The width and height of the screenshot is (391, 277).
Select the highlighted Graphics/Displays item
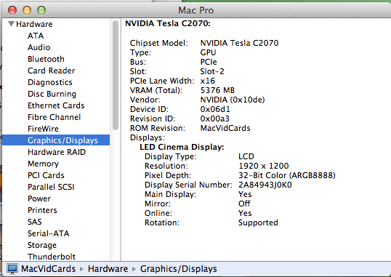(56, 140)
